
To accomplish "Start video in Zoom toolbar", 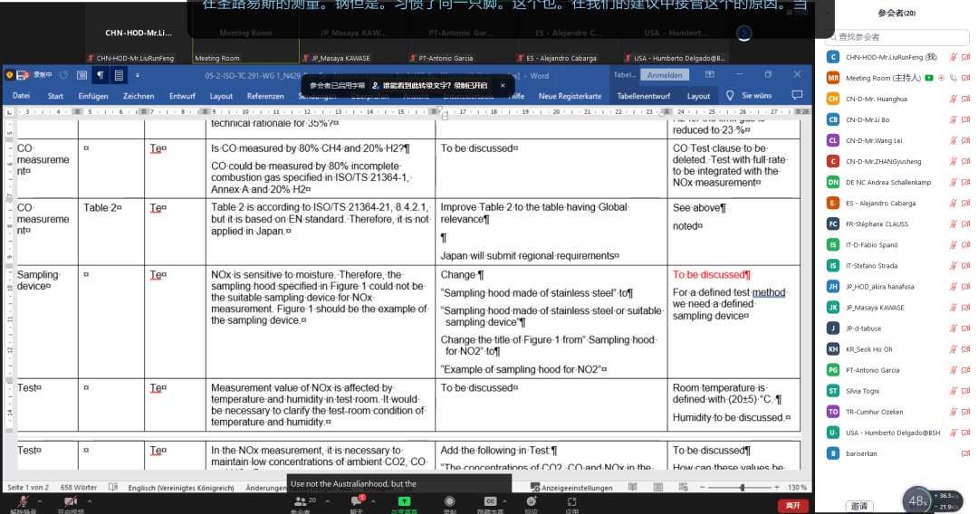I will point(71,501).
